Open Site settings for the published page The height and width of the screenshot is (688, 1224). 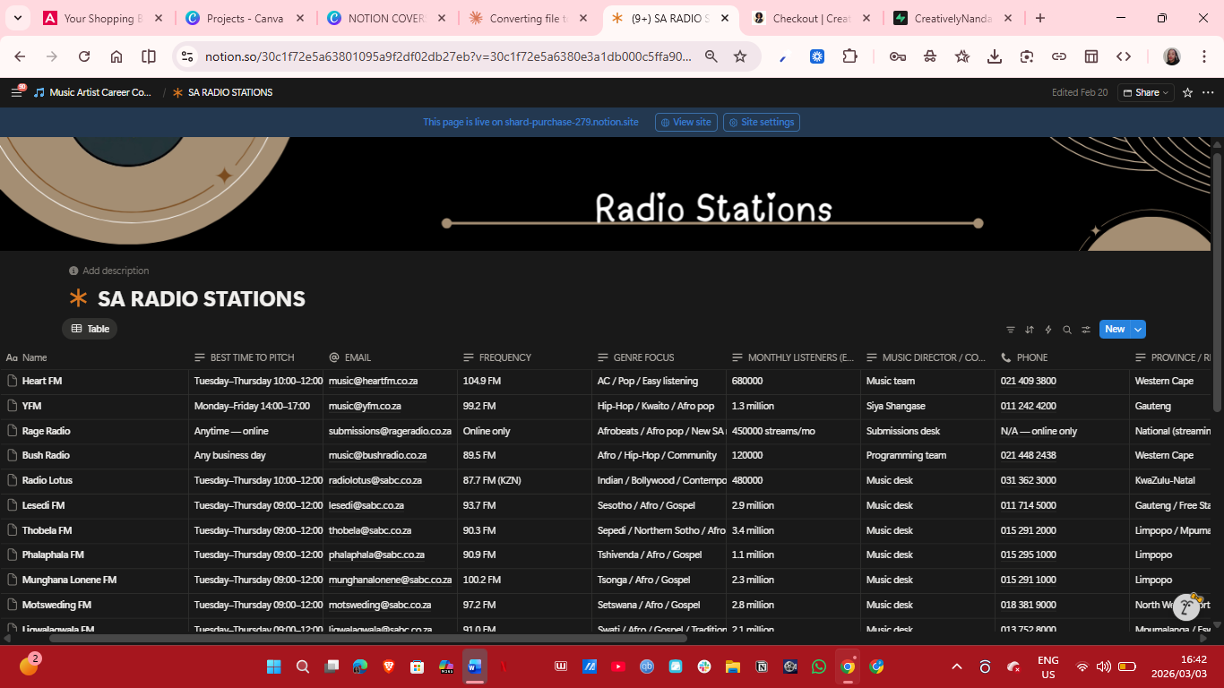[761, 122]
